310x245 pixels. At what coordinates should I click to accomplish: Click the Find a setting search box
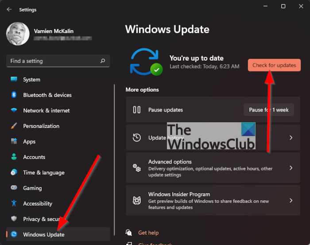(58, 61)
